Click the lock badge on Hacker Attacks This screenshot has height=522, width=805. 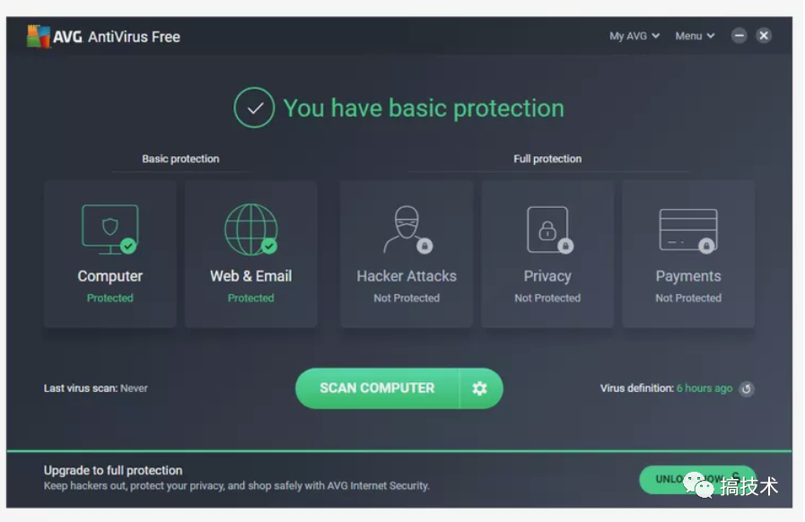(424, 247)
